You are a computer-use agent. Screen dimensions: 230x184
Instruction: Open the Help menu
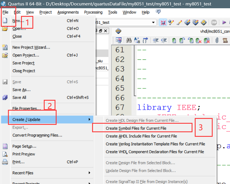pyautogui.click(x=146, y=12)
